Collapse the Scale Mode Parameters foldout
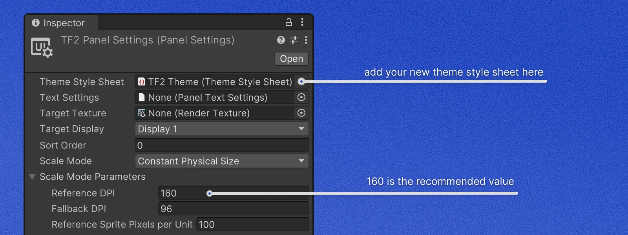Image resolution: width=628 pixels, height=235 pixels. (33, 177)
